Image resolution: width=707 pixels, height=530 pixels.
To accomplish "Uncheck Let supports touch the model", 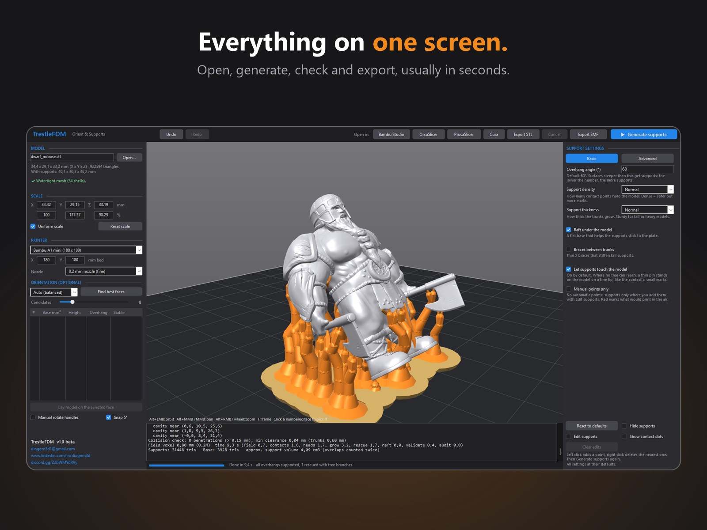I will click(569, 269).
